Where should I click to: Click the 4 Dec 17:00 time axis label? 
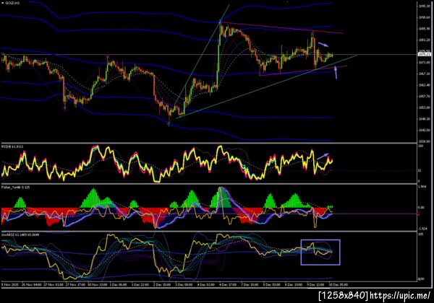[228, 284]
